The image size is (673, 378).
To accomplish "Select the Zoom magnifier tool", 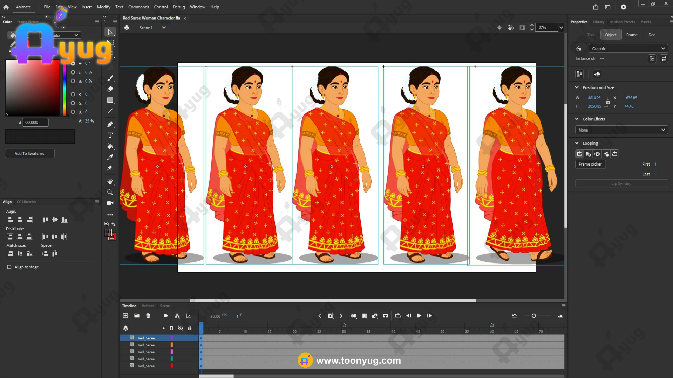I will point(110,192).
